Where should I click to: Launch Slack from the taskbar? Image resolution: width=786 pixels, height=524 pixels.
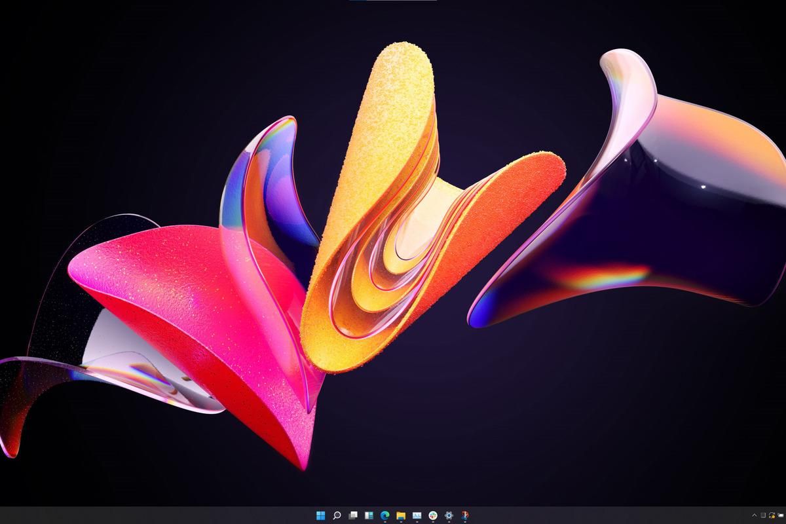coord(433,515)
